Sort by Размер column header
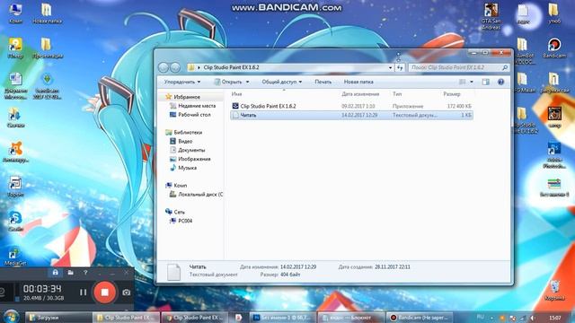This screenshot has width=575, height=323. (451, 94)
